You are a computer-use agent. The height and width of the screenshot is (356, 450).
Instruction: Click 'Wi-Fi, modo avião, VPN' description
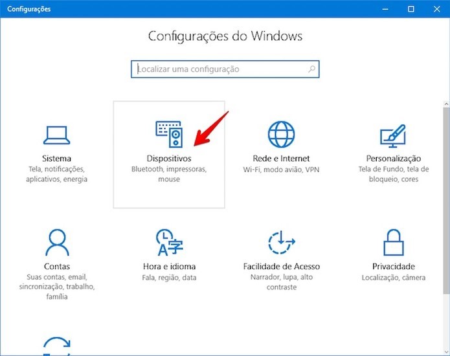coord(281,169)
